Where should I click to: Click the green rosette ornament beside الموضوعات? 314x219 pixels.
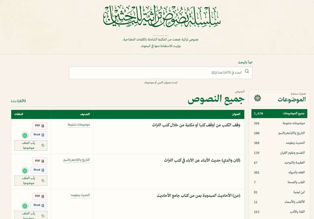pos(257,98)
